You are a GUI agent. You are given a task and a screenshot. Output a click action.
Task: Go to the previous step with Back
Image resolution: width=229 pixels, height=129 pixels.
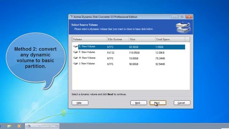click(x=138, y=103)
